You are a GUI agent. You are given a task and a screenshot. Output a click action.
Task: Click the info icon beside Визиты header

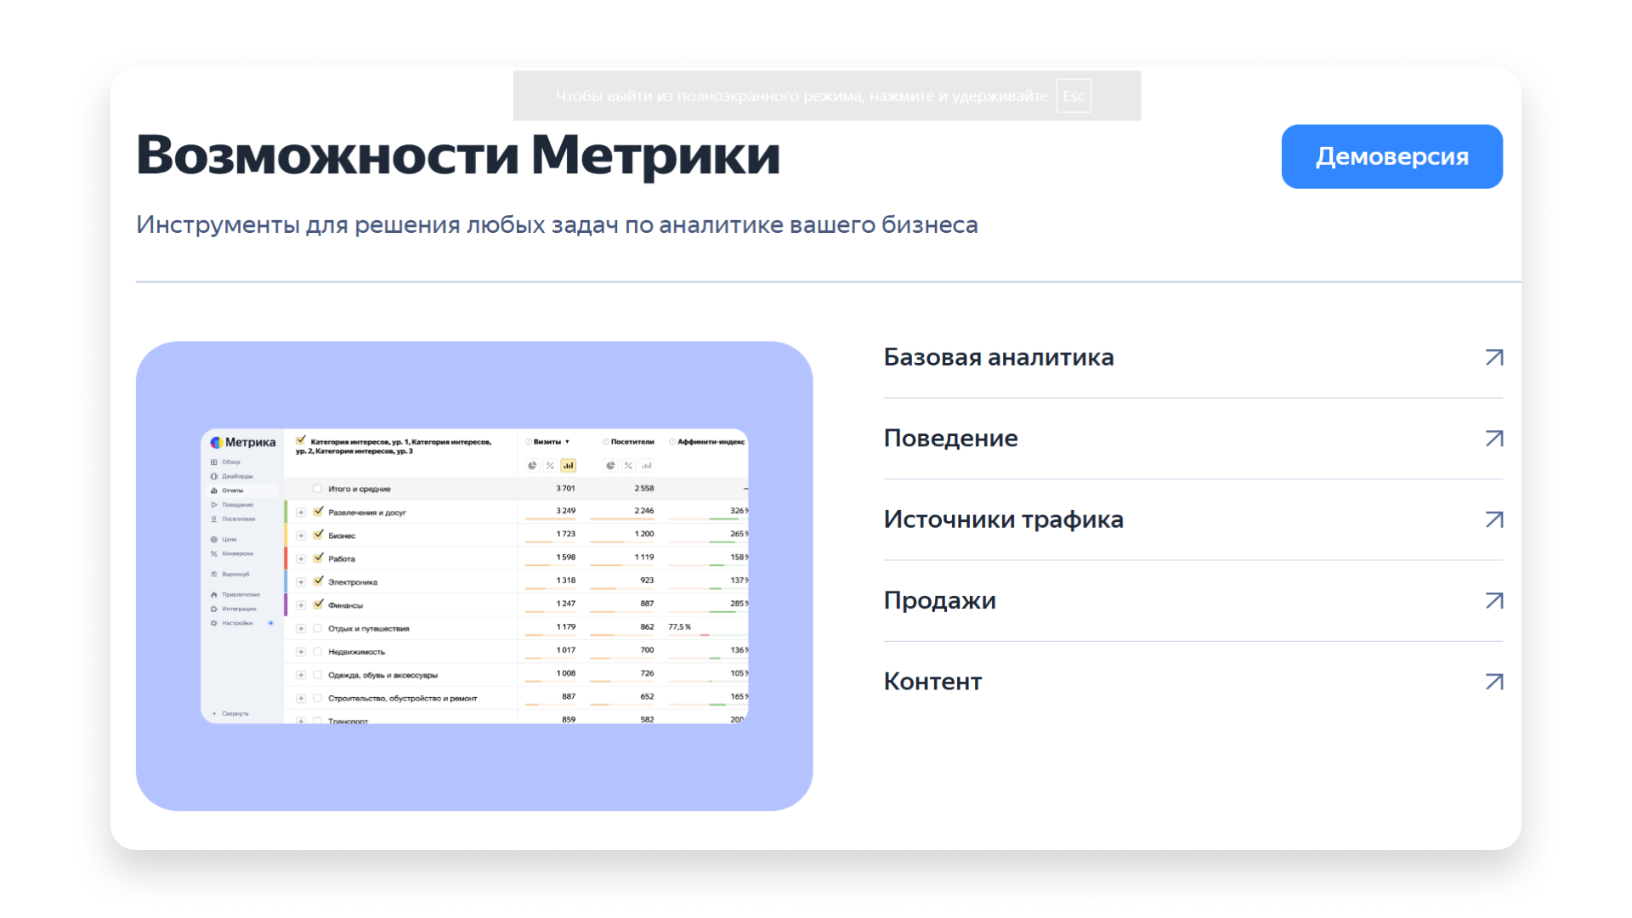pyautogui.click(x=529, y=442)
